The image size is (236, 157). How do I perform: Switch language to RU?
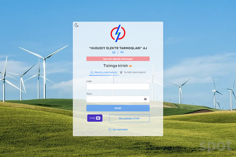(x=122, y=52)
